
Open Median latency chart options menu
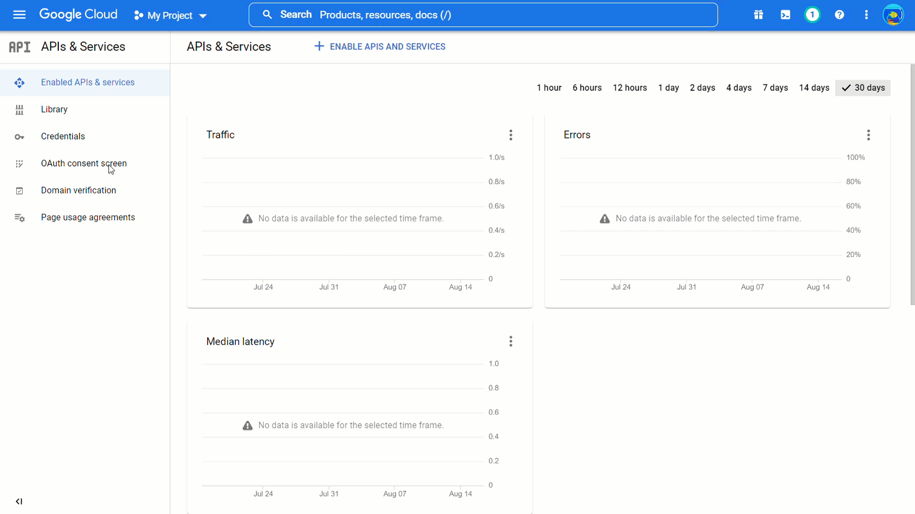point(510,341)
